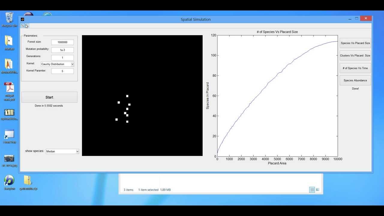Click the Start simulation button
The height and width of the screenshot is (216, 384).
[x=49, y=97]
